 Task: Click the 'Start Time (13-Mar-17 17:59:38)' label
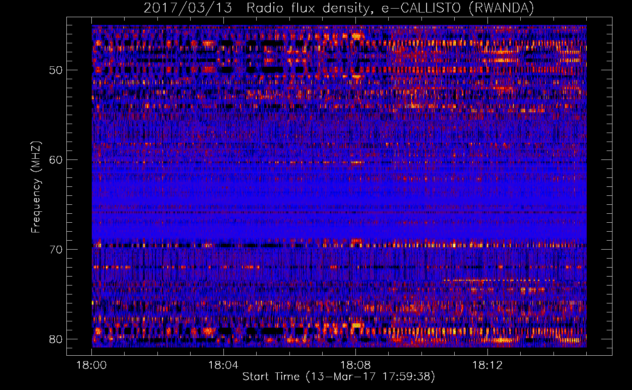coord(339,377)
